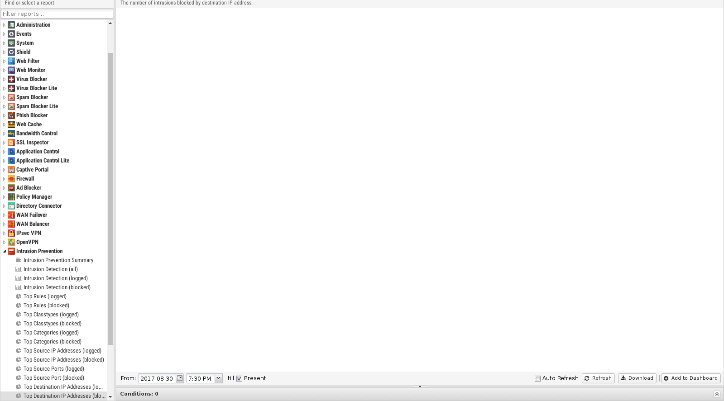Expand the Application Control Lite node
Image resolution: width=724 pixels, height=401 pixels.
click(4, 161)
